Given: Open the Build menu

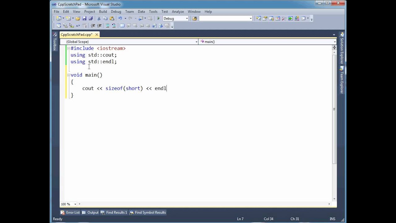Looking at the screenshot, I should click(103, 11).
